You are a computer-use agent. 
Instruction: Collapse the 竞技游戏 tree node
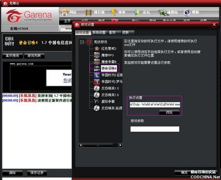82,42
